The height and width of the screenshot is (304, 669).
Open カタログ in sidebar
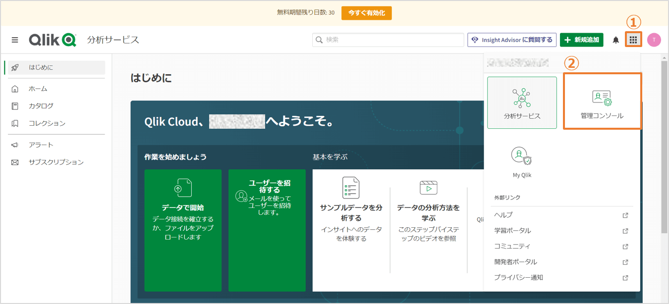[41, 106]
